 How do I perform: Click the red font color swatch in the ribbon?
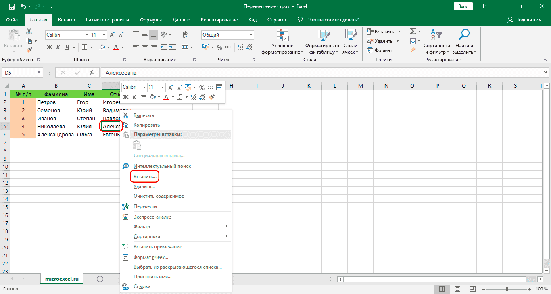pos(116,47)
